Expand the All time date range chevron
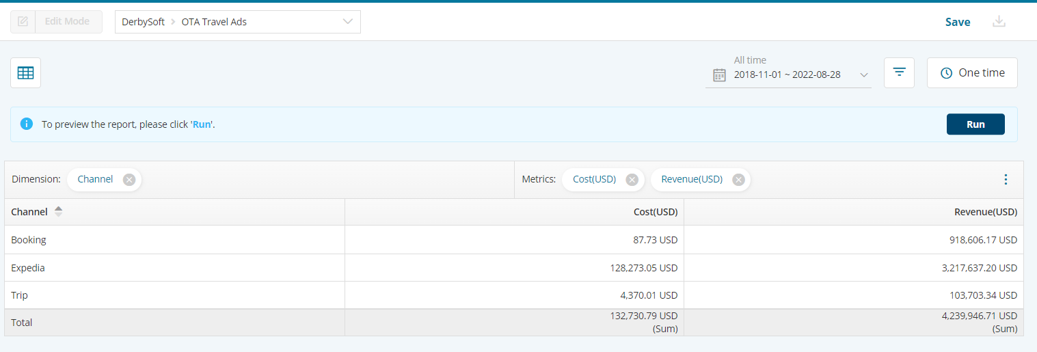Viewport: 1037px width, 352px height. (x=864, y=75)
